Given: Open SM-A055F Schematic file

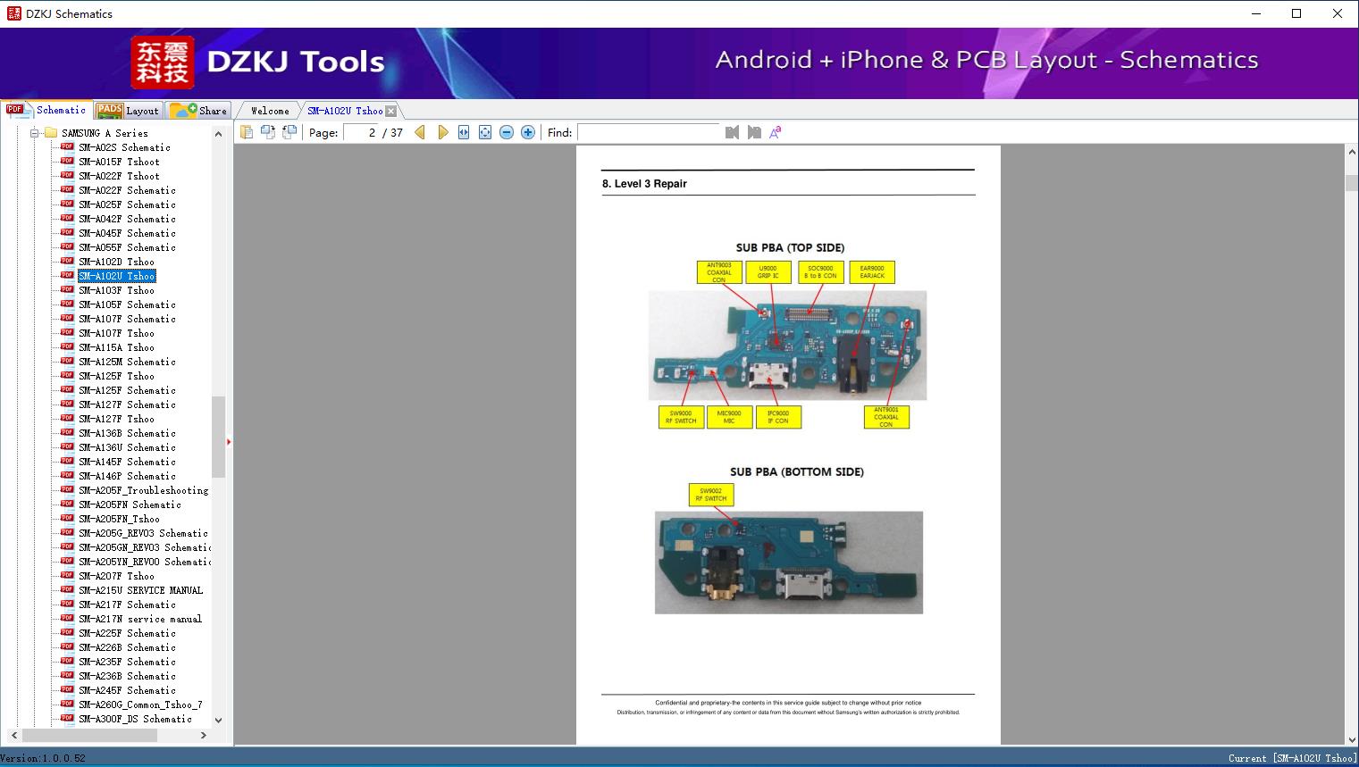Looking at the screenshot, I should 127,247.
